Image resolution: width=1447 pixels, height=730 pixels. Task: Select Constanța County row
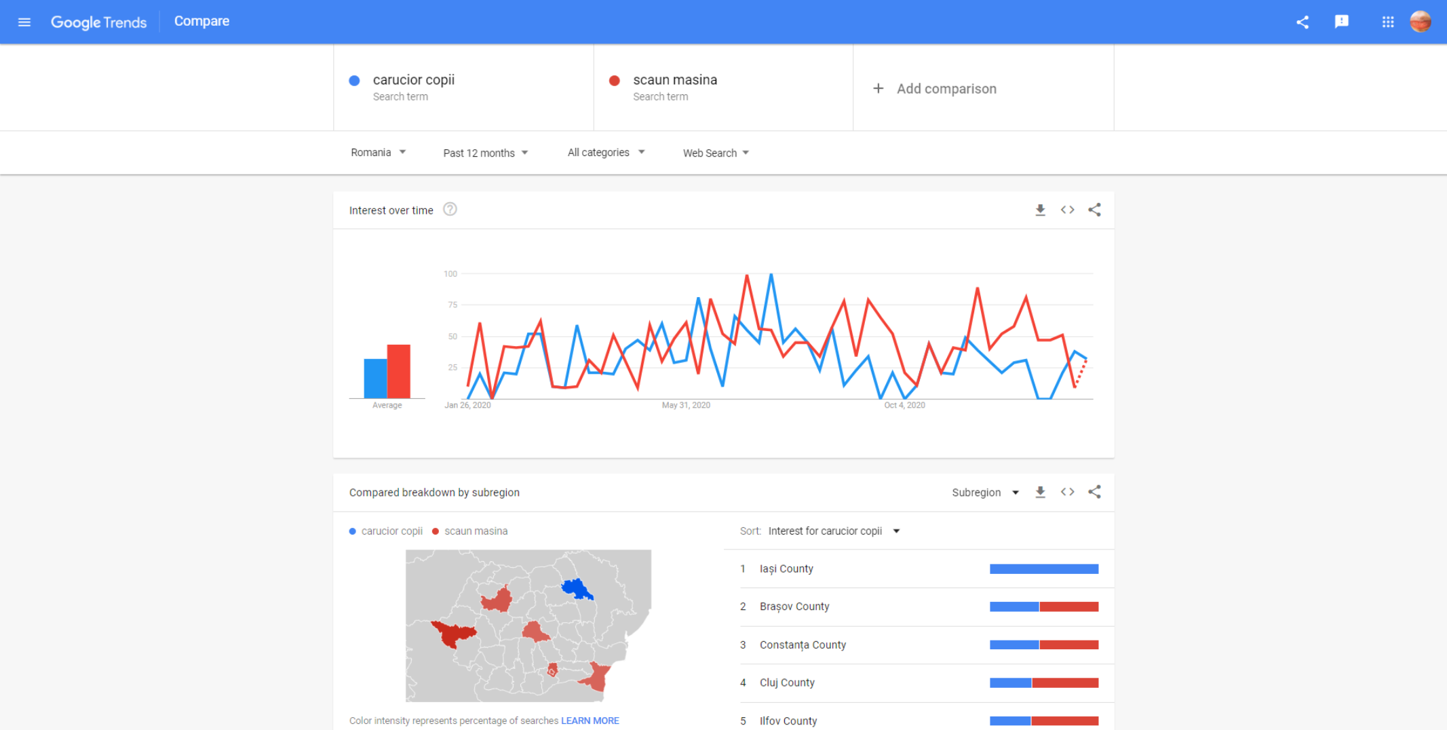pos(919,645)
